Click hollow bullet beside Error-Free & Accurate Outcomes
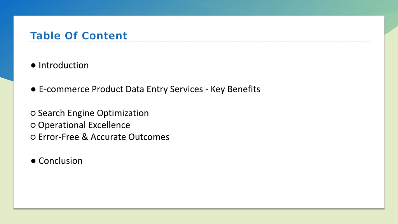Image resolution: width=398 pixels, height=224 pixels. click(x=33, y=137)
